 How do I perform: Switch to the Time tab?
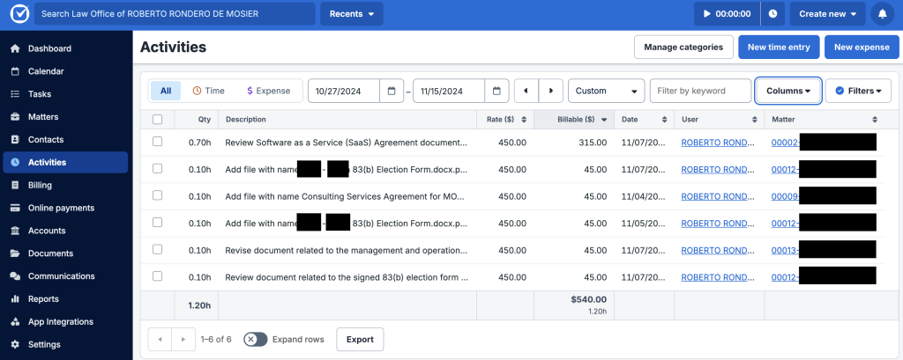(208, 91)
